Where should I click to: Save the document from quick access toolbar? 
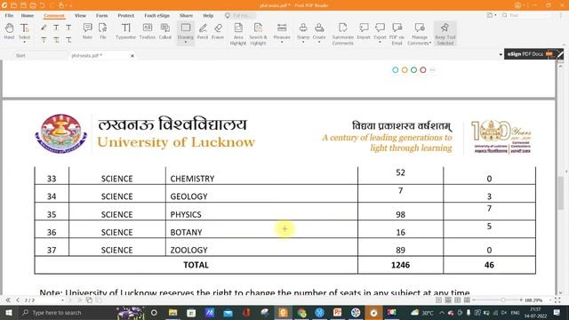23,5
